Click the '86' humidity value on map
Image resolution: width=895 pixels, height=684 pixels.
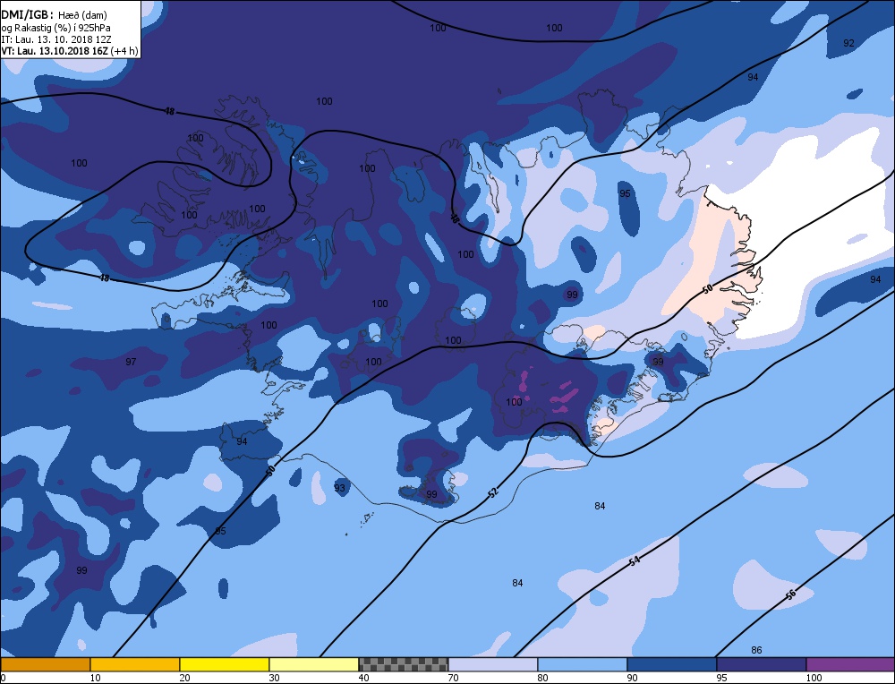[756, 650]
